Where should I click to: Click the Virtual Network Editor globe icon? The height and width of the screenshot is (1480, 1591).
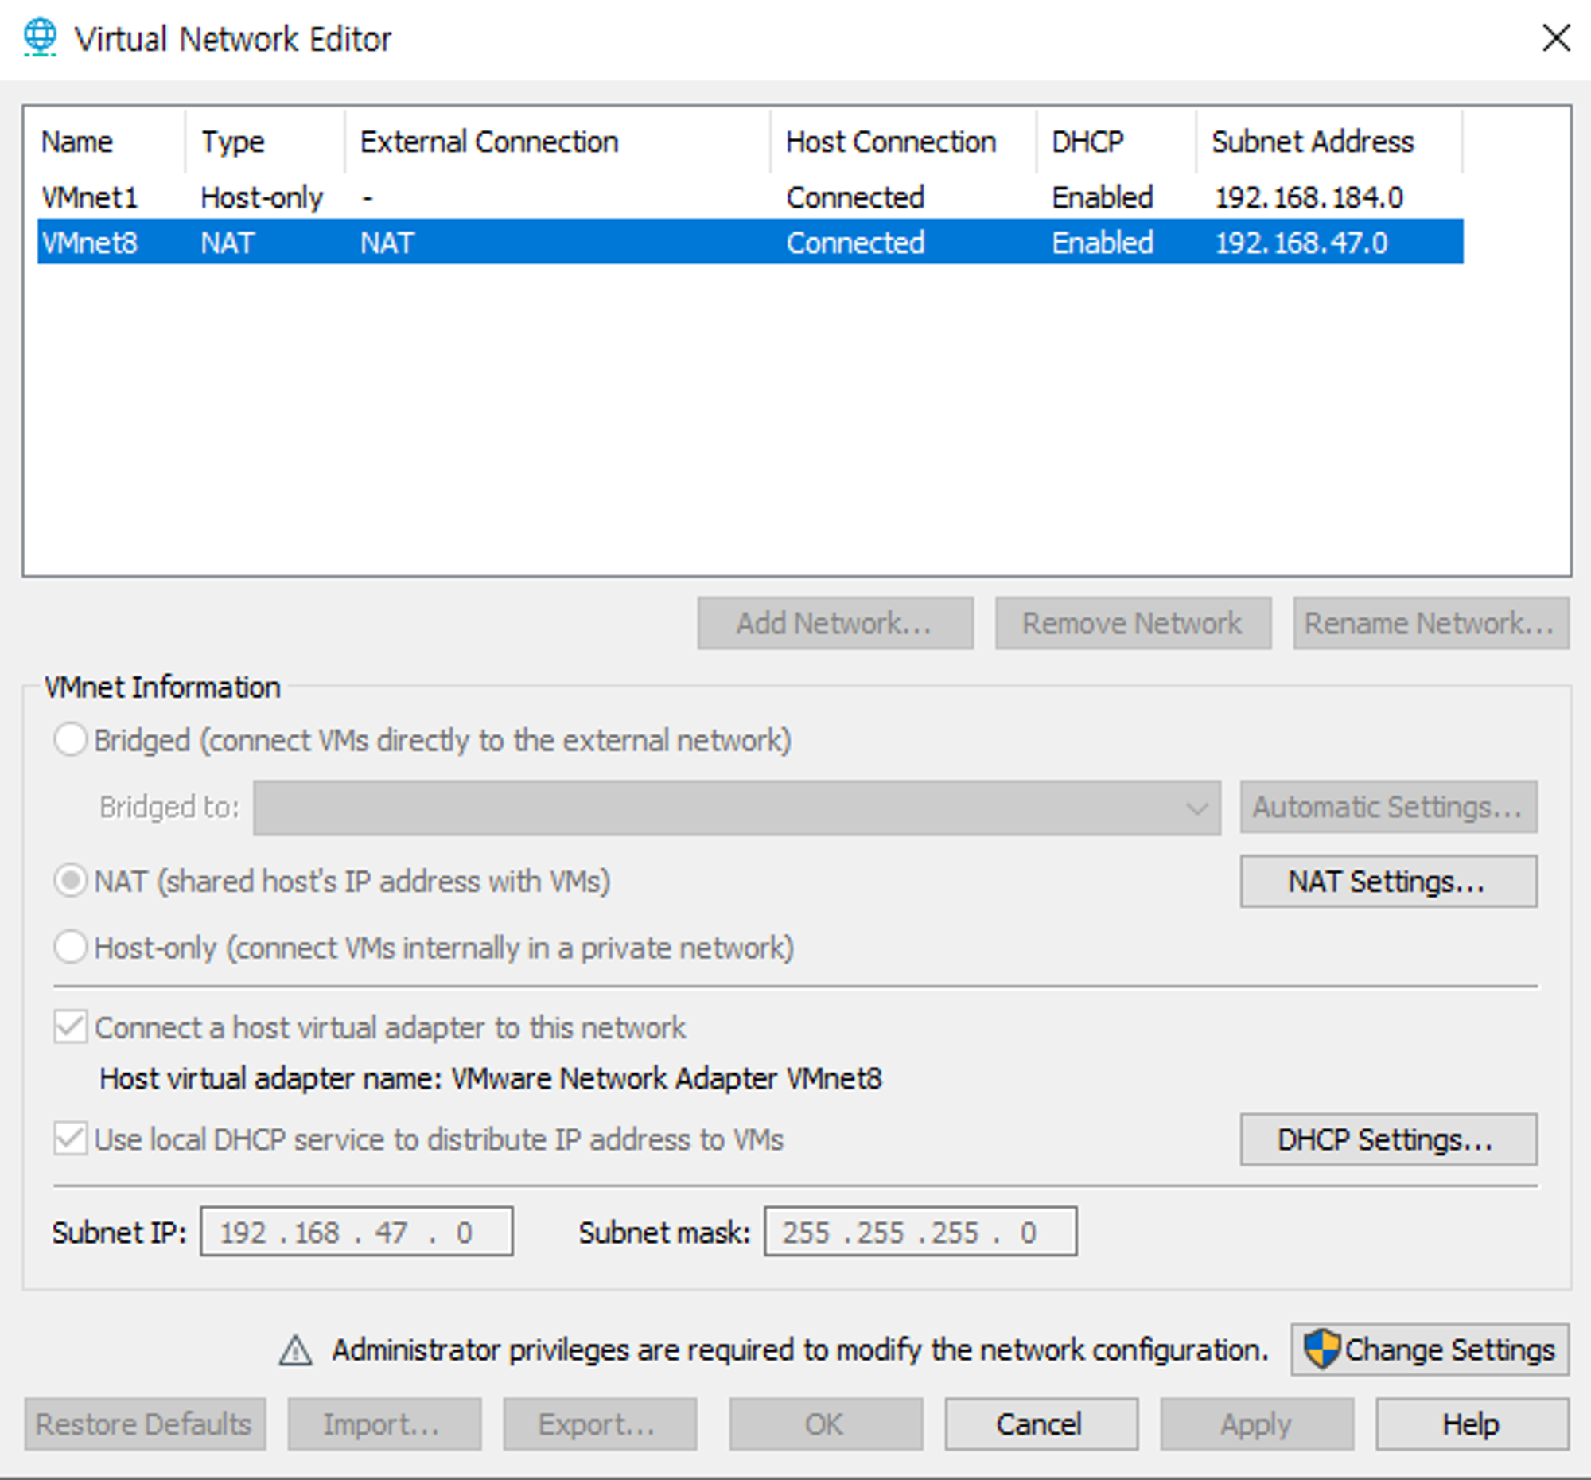coord(40,37)
